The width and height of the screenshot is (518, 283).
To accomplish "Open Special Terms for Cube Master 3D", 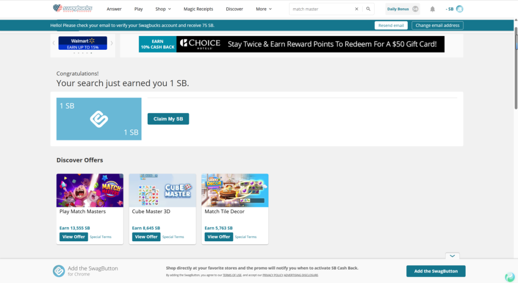I will (173, 237).
